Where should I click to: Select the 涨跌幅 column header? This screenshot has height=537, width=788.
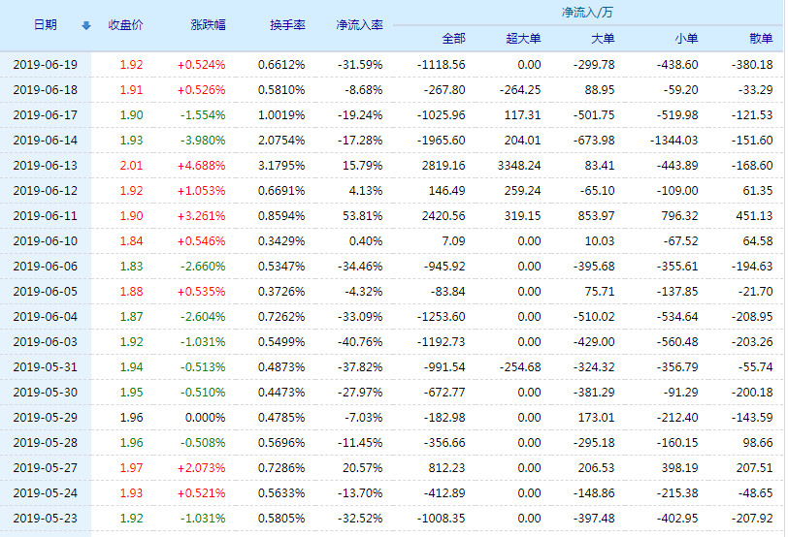point(208,25)
